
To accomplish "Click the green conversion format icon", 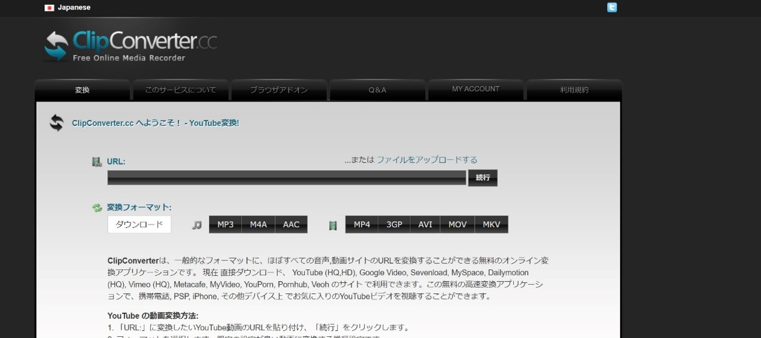I will click(x=97, y=208).
